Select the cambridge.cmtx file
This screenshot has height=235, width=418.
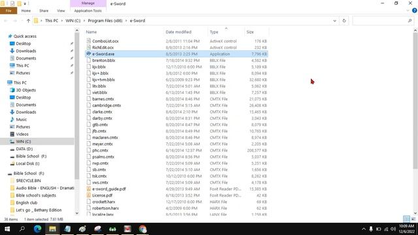106,105
